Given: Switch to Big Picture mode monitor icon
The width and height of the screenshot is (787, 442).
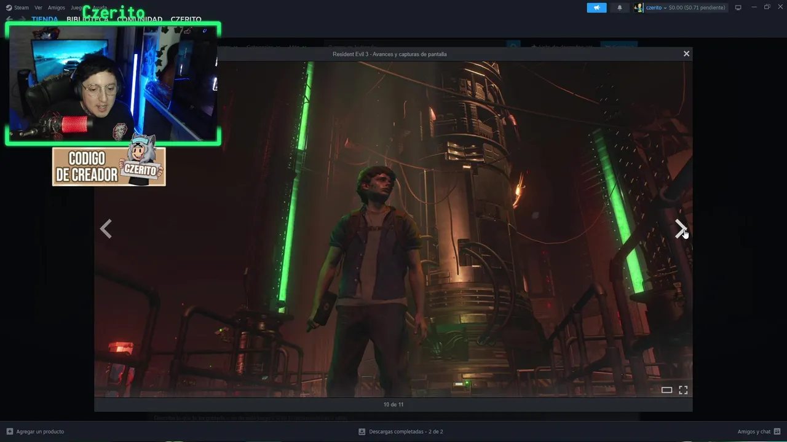Looking at the screenshot, I should 738,7.
